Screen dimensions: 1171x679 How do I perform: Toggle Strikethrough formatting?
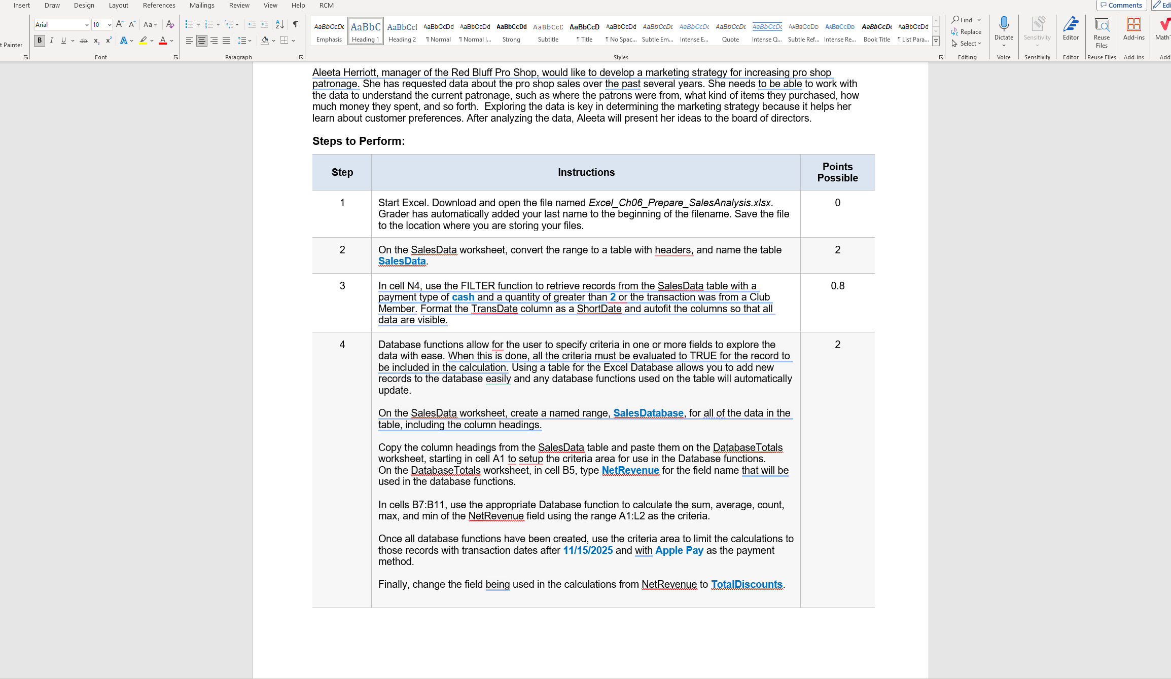(x=84, y=41)
